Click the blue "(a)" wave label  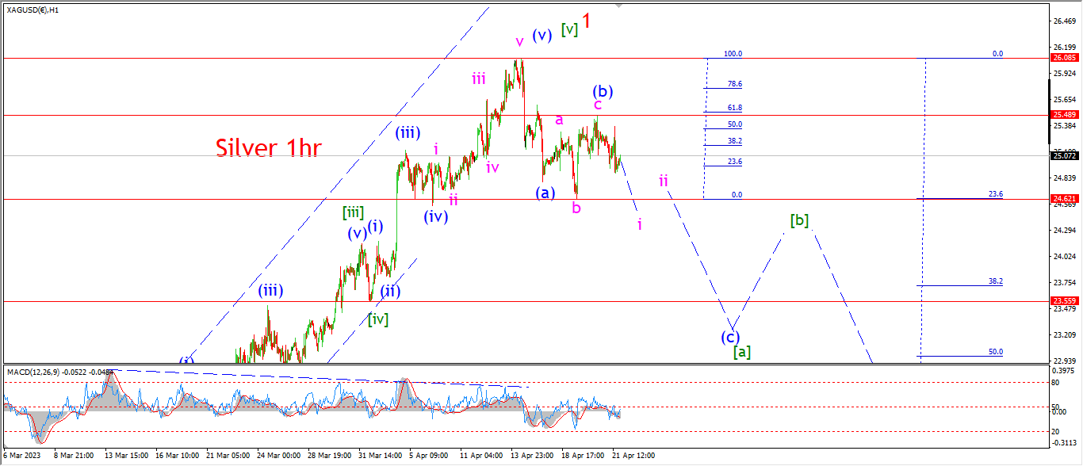[x=544, y=192]
